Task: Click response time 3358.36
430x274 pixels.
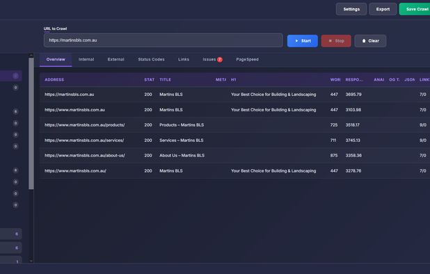Action: pyautogui.click(x=353, y=155)
